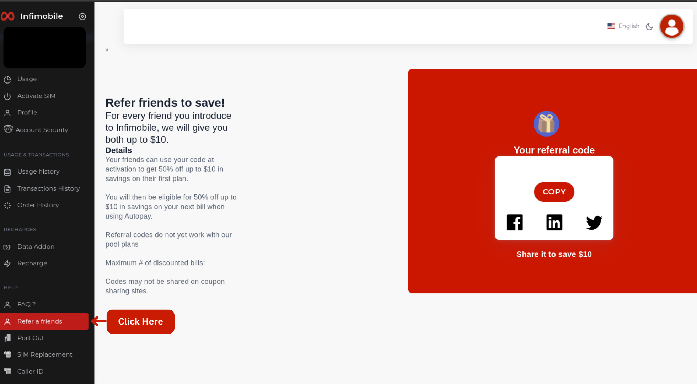
Task: Toggle dark mode with moon icon
Action: [x=649, y=27]
